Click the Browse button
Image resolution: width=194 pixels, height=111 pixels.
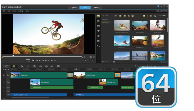point(106,62)
